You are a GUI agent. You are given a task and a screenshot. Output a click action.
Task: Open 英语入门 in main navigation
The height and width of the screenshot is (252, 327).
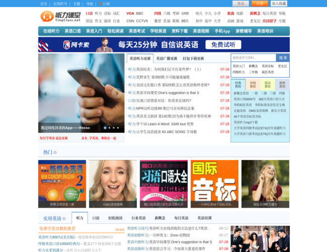pyautogui.click(x=94, y=31)
